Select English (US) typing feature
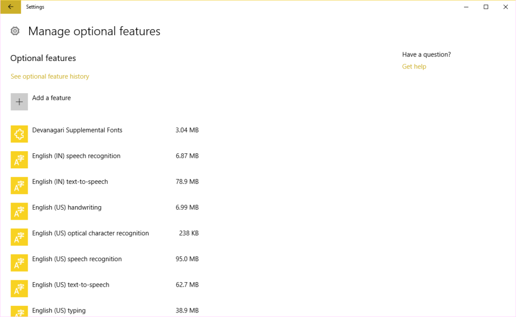This screenshot has width=516, height=317. pyautogui.click(x=105, y=311)
